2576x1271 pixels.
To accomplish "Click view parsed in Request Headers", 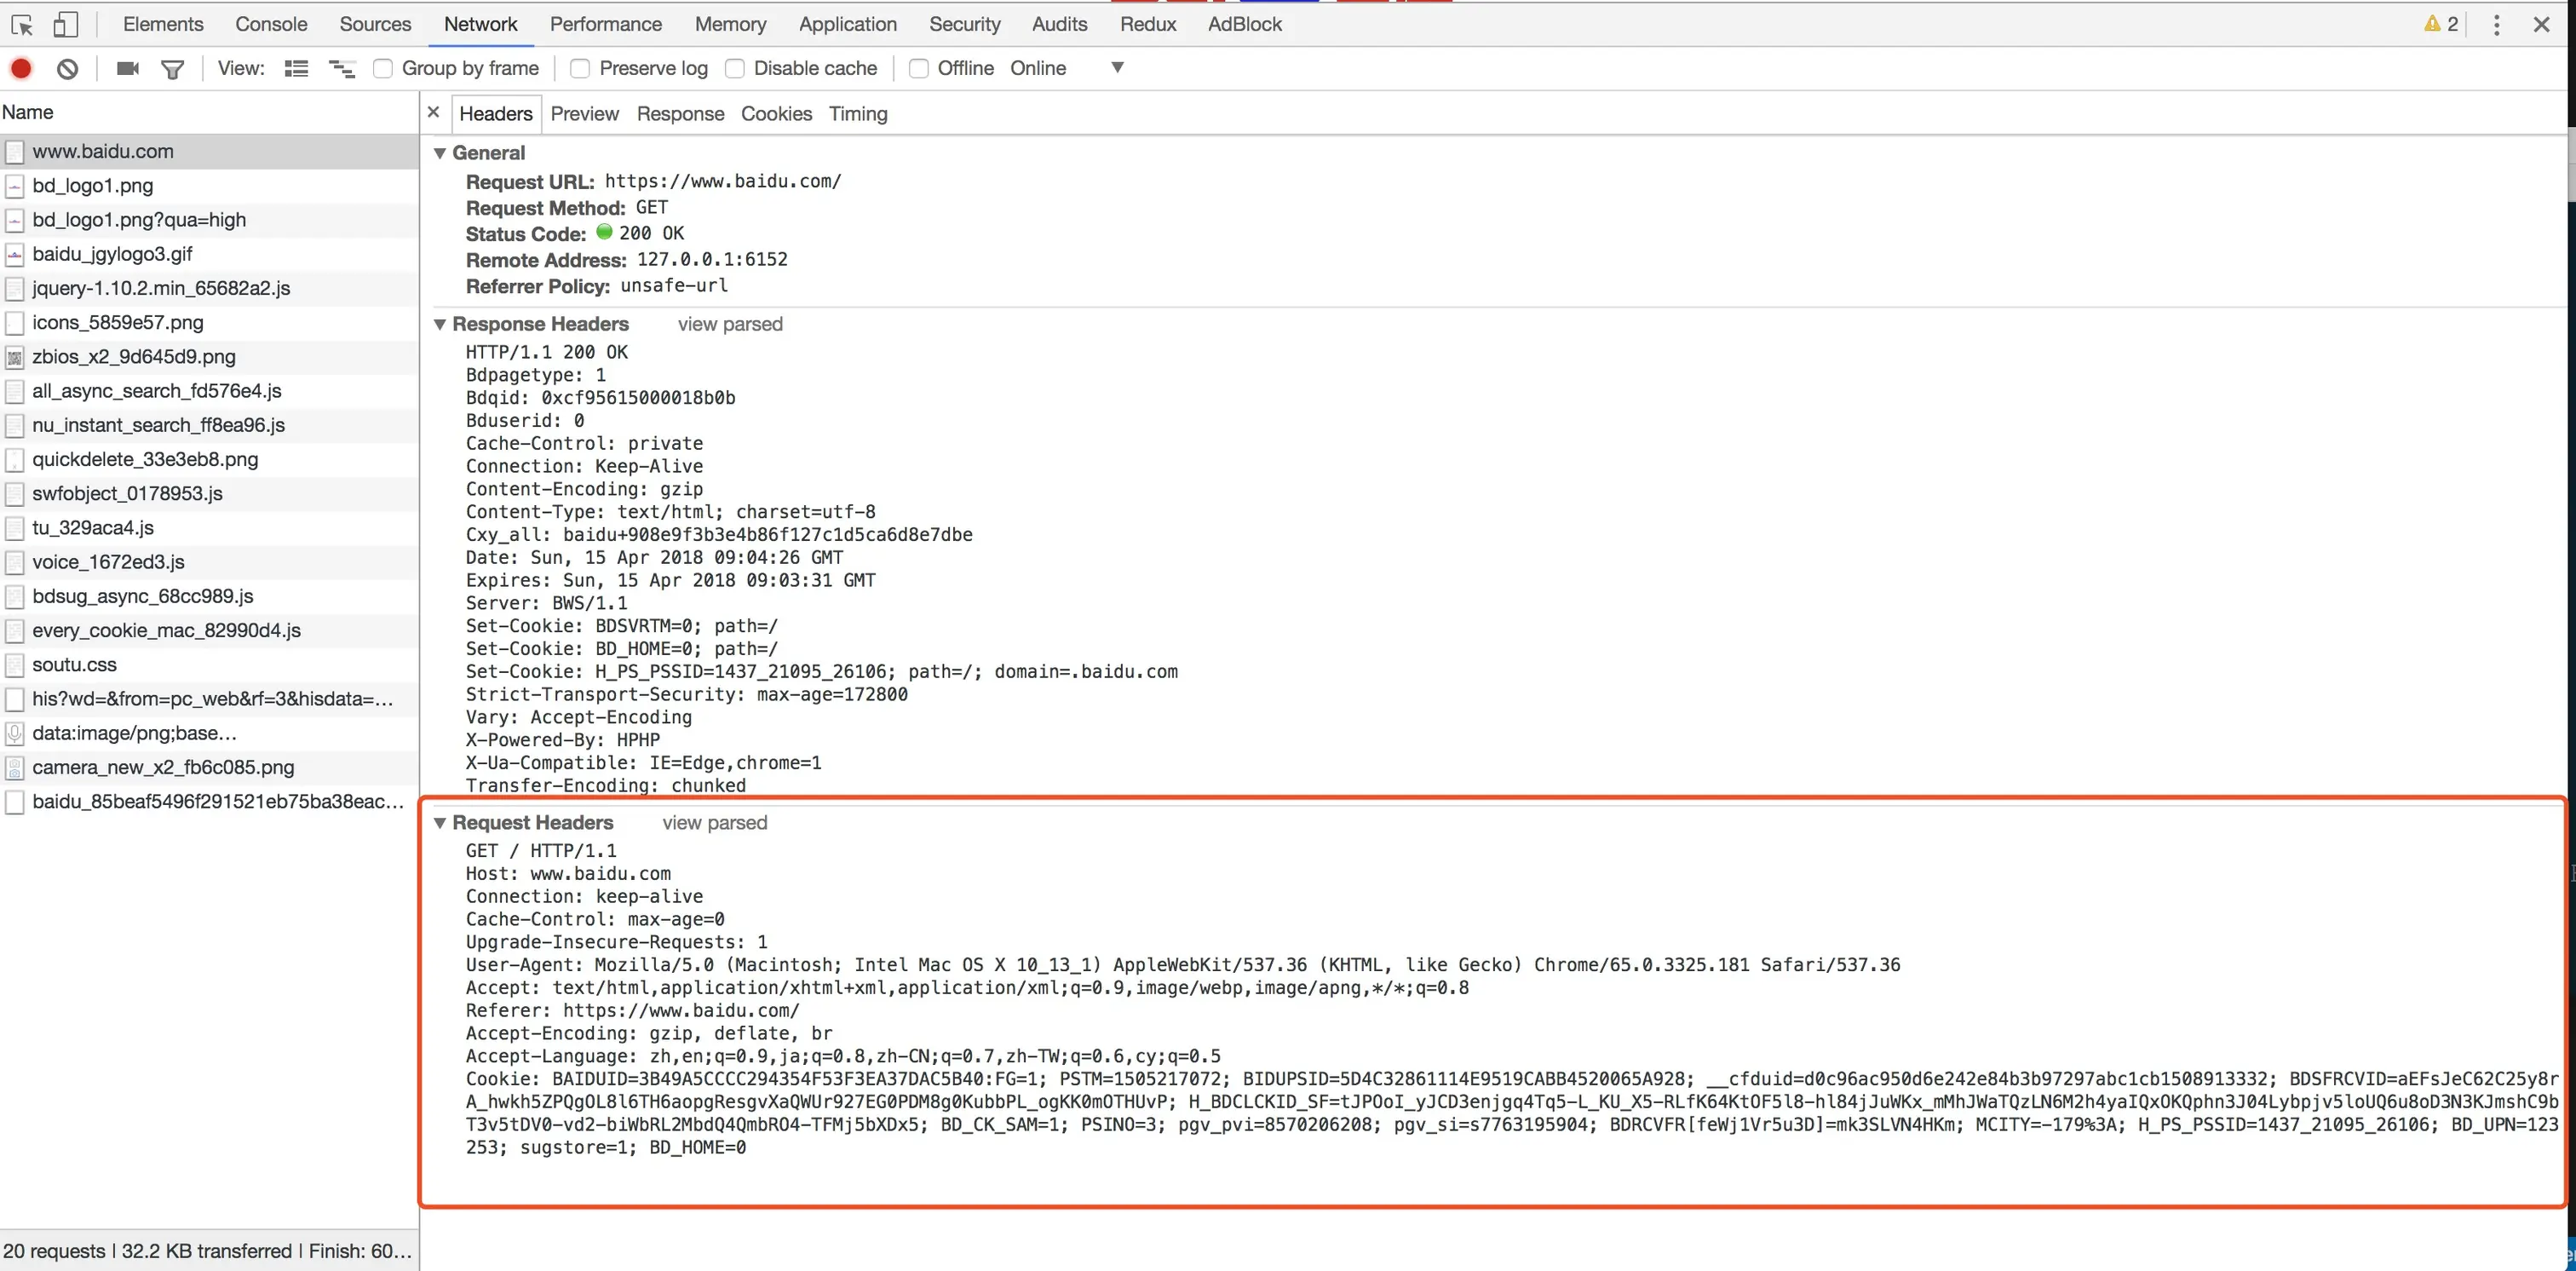I will [x=713, y=822].
